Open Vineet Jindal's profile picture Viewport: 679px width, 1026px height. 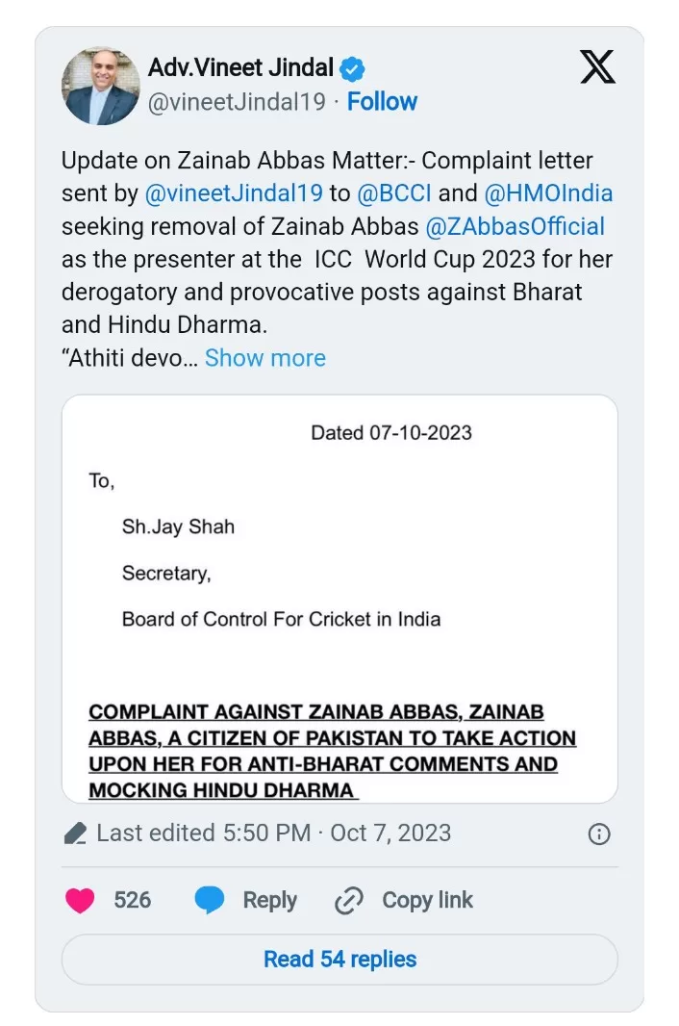point(101,87)
